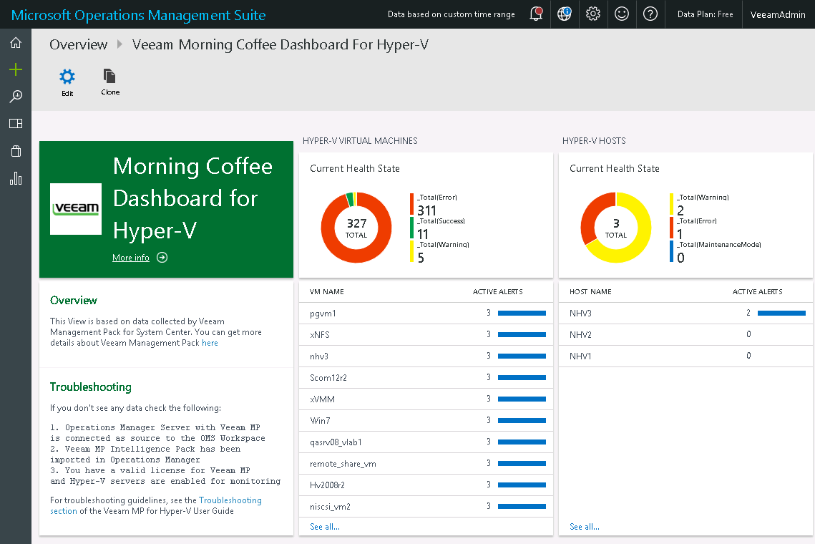
Task: Select the NHV1 host row
Action: pos(685,356)
